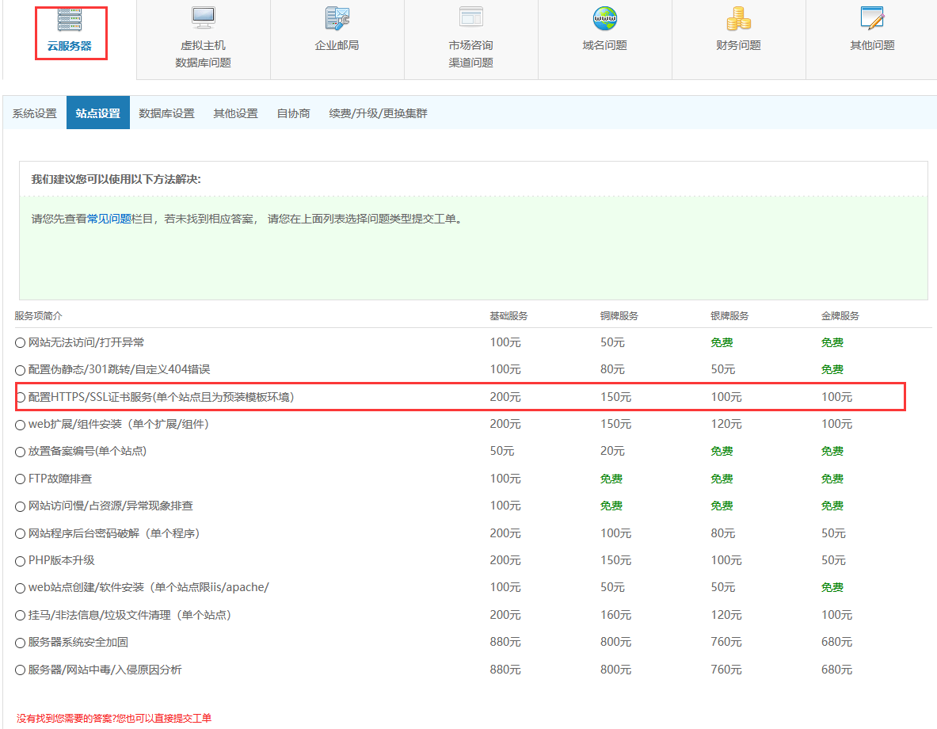Click the cloud server (云服务器) icon
Image resolution: width=937 pixels, height=729 pixels.
coord(70,20)
